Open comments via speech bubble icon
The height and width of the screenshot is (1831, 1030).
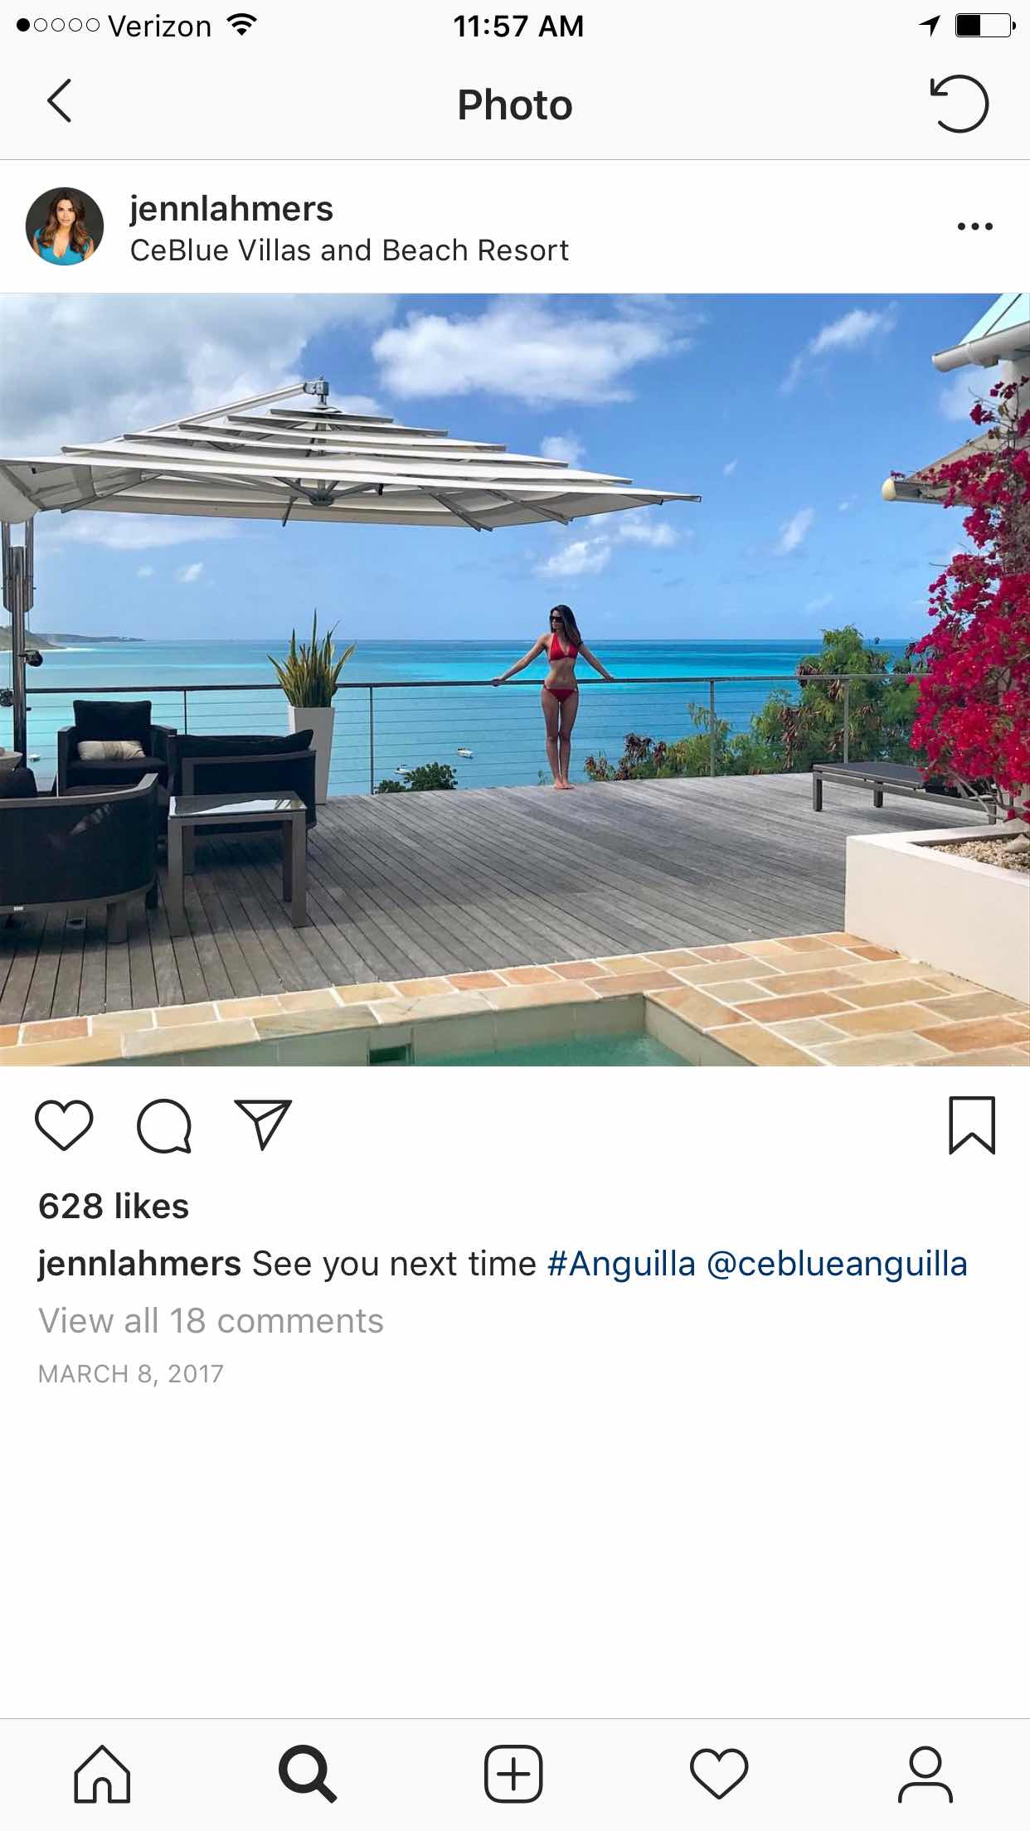164,1125
